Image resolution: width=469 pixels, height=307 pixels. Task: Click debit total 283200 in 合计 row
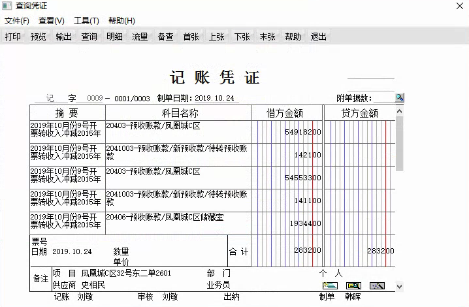pos(308,250)
